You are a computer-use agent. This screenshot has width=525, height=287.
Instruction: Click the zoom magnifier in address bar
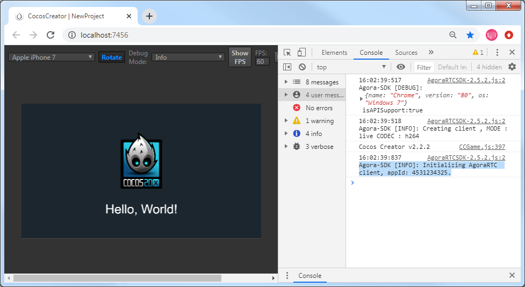click(452, 35)
